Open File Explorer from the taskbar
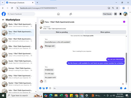Image resolution: width=131 pixels, height=98 pixels. click(x=56, y=95)
